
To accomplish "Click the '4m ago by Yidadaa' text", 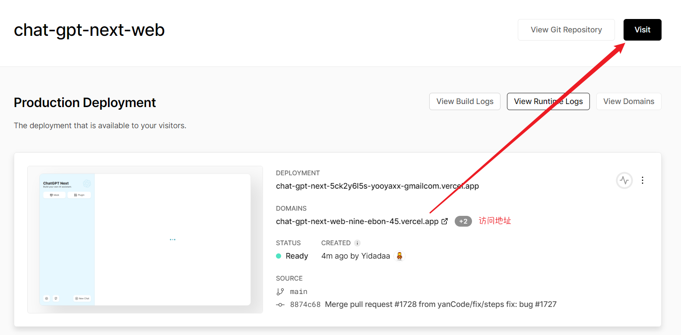I will coord(355,256).
